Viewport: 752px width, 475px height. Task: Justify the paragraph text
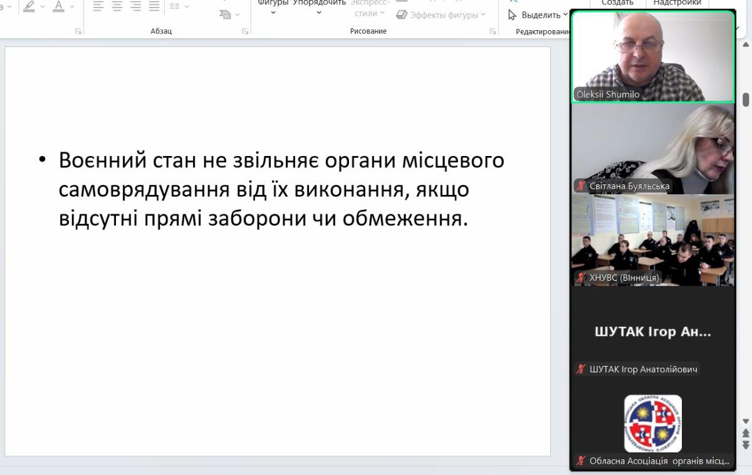(x=154, y=6)
